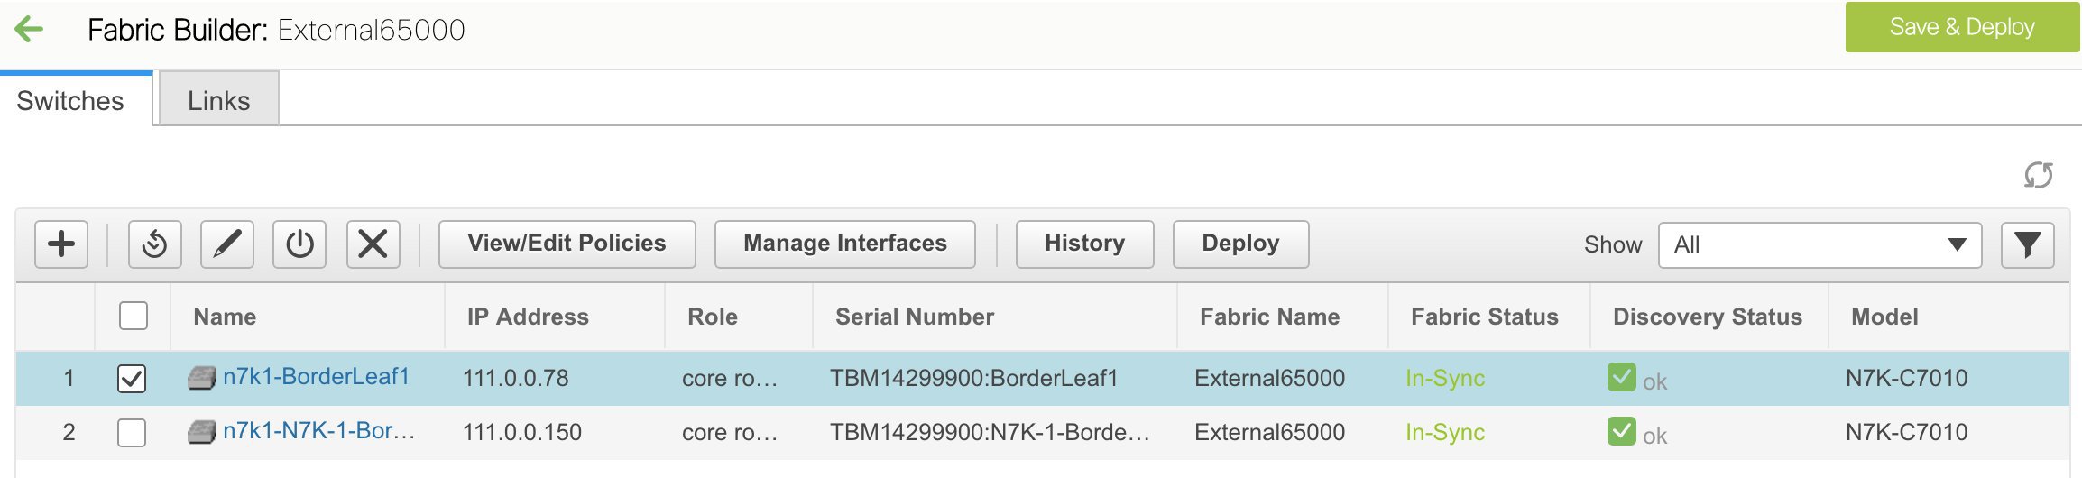Open the n7k1-BorderLeaf1 switch link
The width and height of the screenshot is (2082, 478).
316,377
